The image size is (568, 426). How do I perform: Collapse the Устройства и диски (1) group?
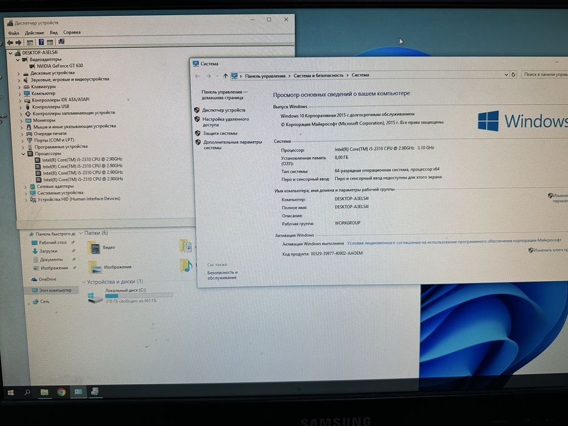click(x=83, y=282)
